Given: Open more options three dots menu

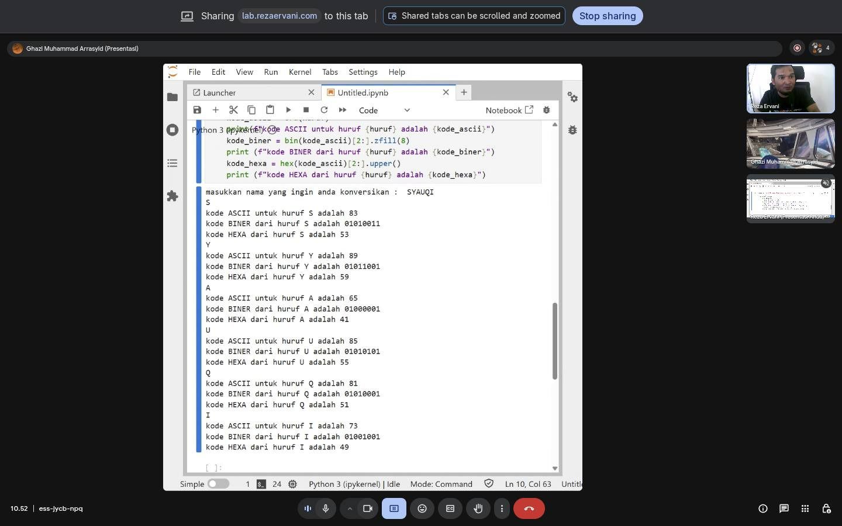Looking at the screenshot, I should click(502, 508).
